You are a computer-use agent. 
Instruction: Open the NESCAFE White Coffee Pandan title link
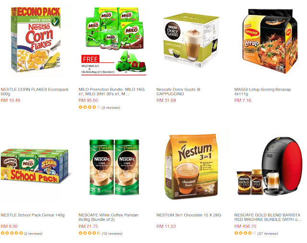(108, 217)
